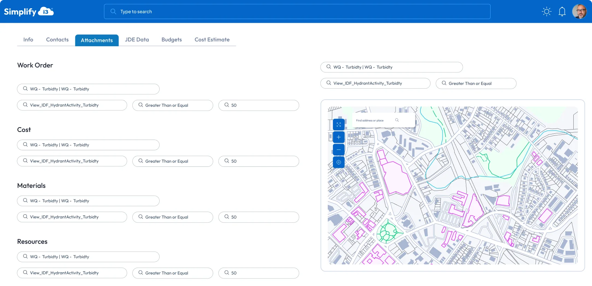Open the notifications bell

[x=562, y=12]
